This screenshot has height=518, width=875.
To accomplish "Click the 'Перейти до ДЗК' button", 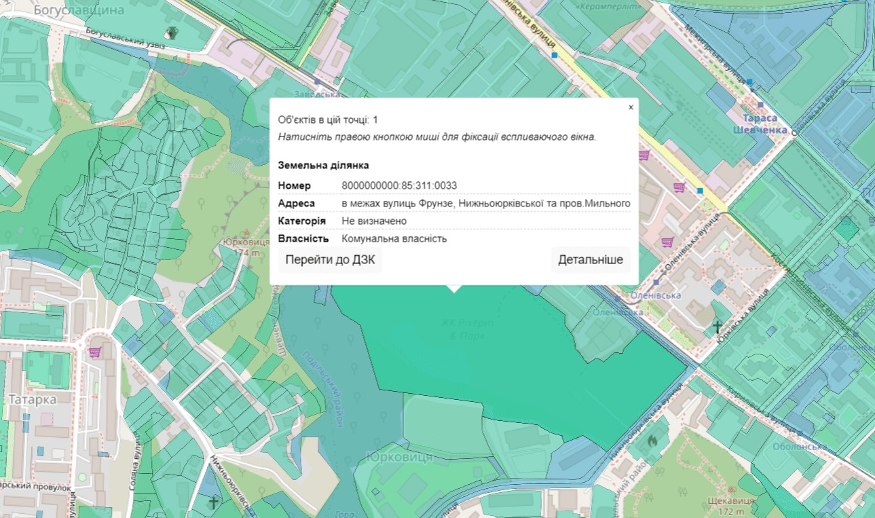I will pos(330,260).
